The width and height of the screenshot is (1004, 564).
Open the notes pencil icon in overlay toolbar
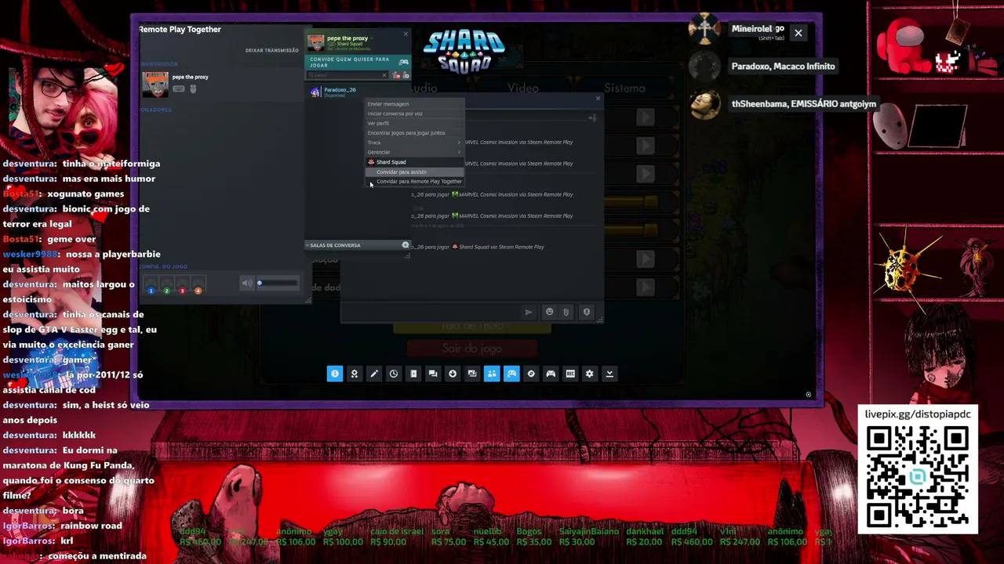point(374,374)
